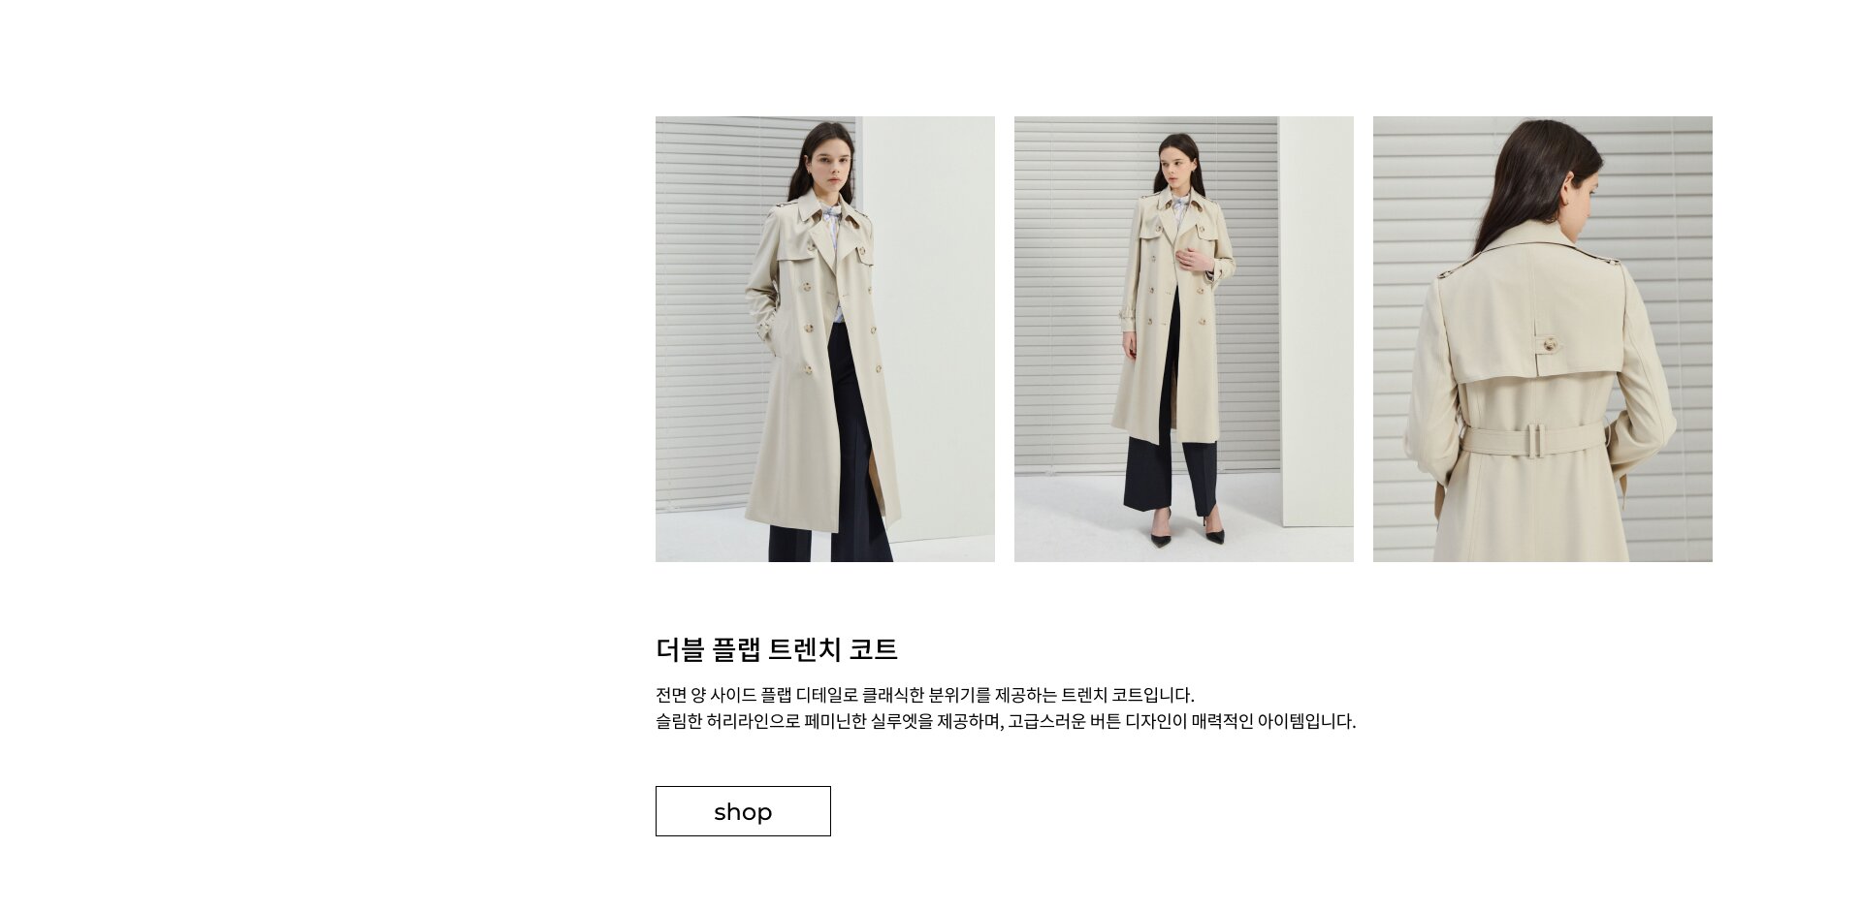
Task: Click the shop button
Action: click(743, 811)
